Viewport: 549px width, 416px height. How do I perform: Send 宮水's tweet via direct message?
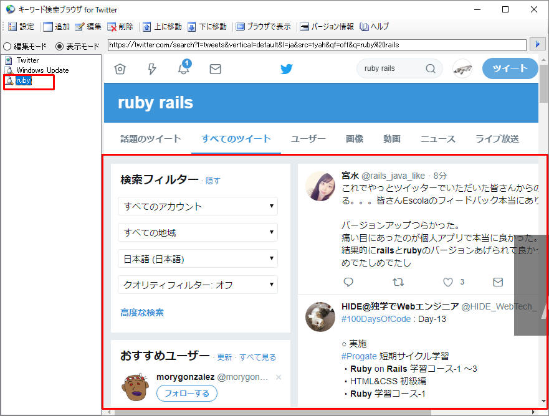[x=498, y=282]
